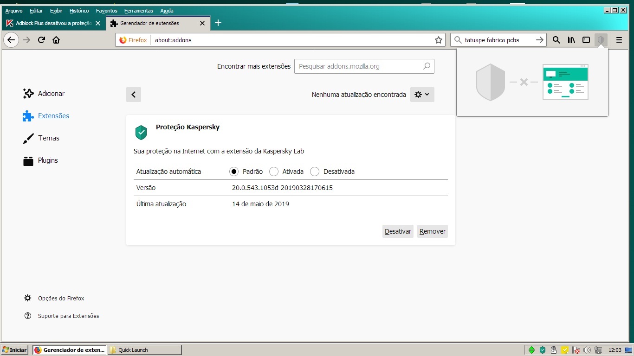Open a new tab with the plus icon
Image resolution: width=634 pixels, height=356 pixels.
[218, 23]
